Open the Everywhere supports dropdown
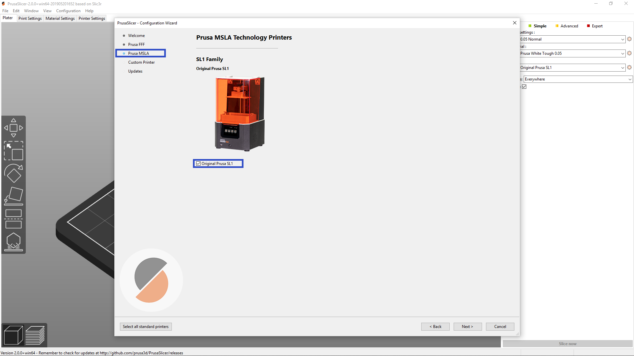The width and height of the screenshot is (634, 356). (578, 79)
